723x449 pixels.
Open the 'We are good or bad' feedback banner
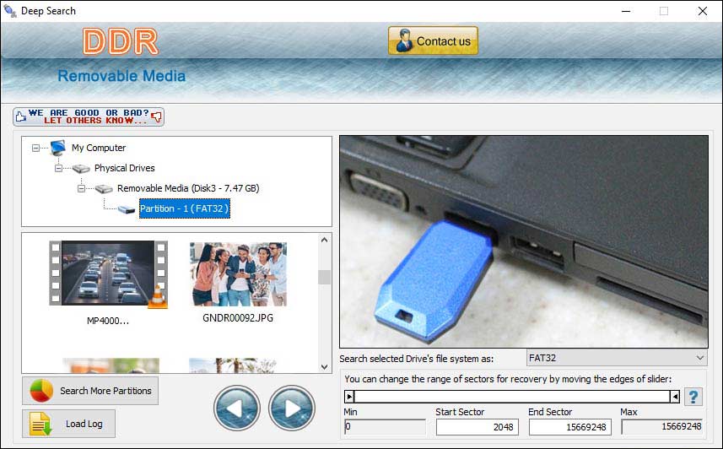tap(89, 116)
